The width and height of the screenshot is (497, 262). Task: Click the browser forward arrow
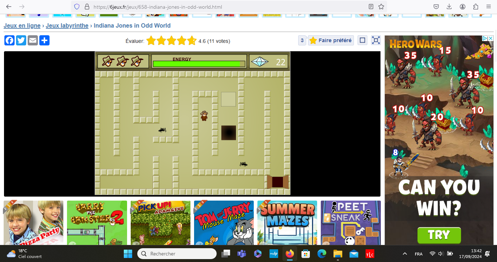pyautogui.click(x=22, y=7)
